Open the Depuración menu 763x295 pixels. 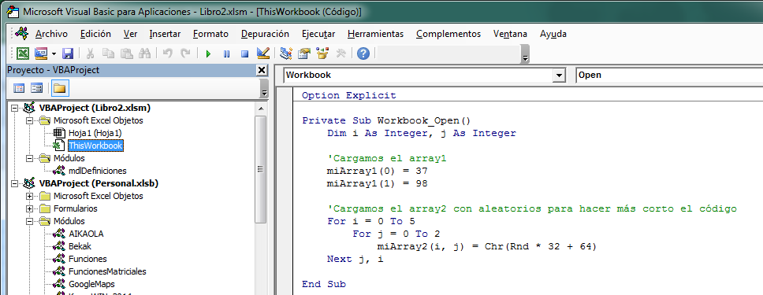265,34
